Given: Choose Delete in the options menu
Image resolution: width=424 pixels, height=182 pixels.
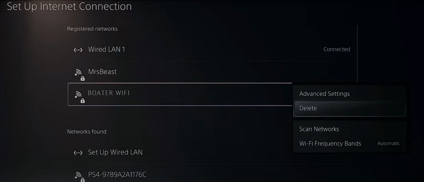Looking at the screenshot, I should [x=308, y=108].
